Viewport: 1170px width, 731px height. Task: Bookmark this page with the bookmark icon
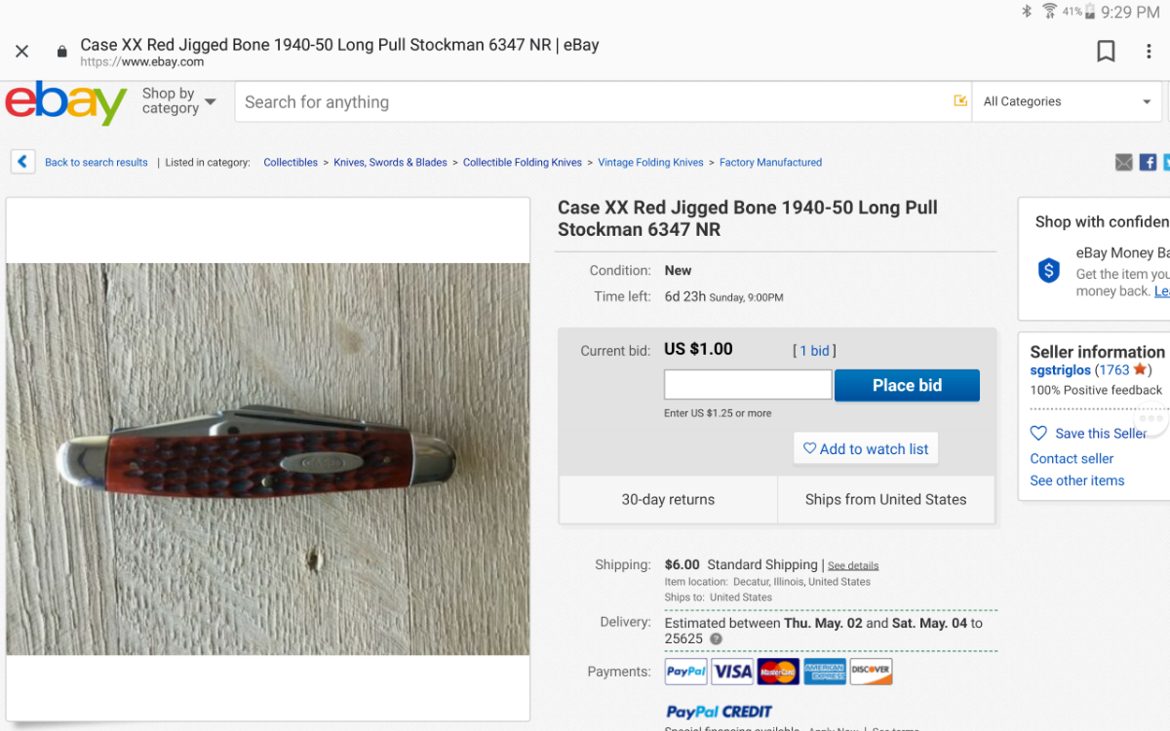[1106, 52]
